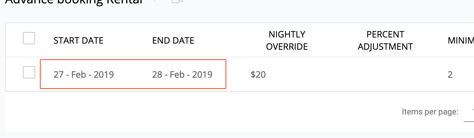474x138 pixels.
Task: Open the Items per page dropdown
Action: [x=469, y=112]
